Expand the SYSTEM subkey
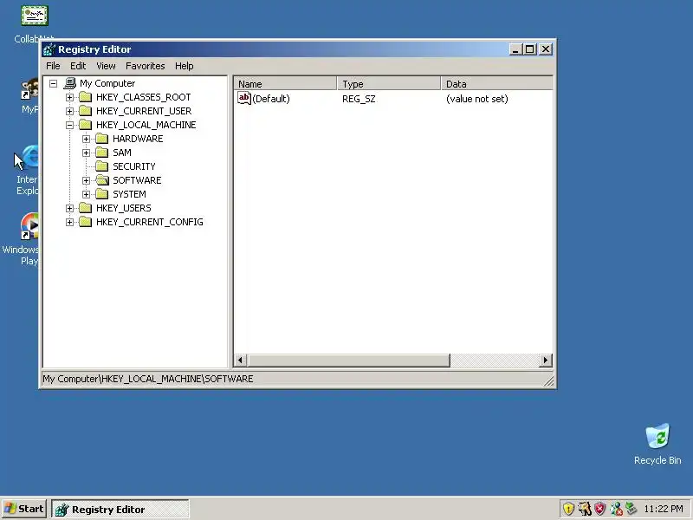The width and height of the screenshot is (693, 520). 86,194
